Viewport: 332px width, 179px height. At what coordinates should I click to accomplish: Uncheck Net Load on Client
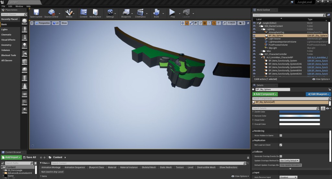pos(281,145)
